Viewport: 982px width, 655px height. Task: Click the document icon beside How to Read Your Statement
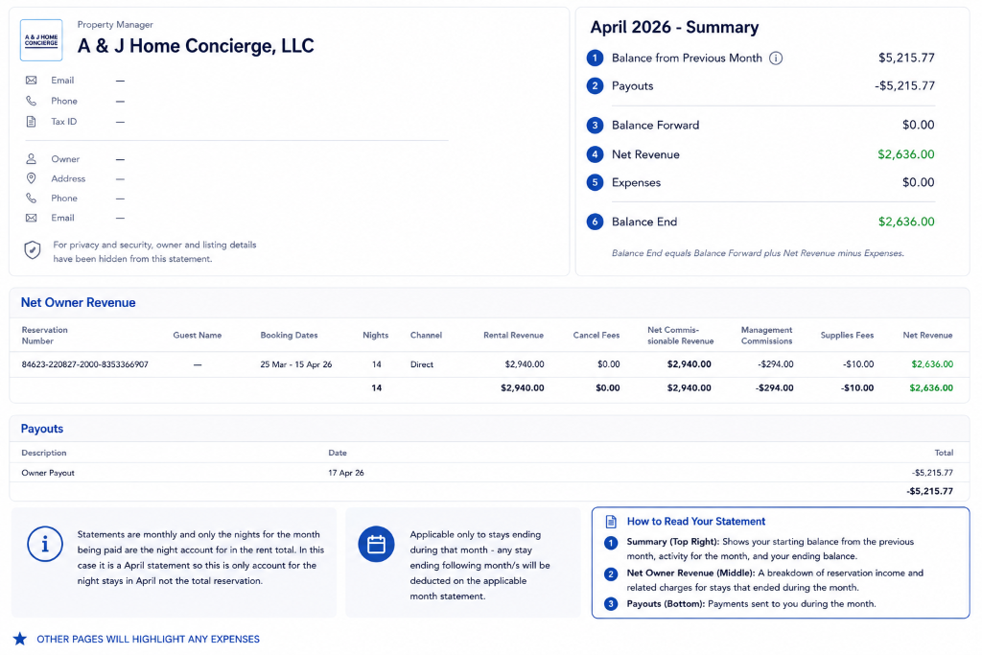pyautogui.click(x=611, y=522)
